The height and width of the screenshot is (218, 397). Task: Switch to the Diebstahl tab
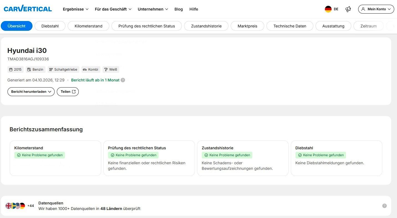pos(50,26)
